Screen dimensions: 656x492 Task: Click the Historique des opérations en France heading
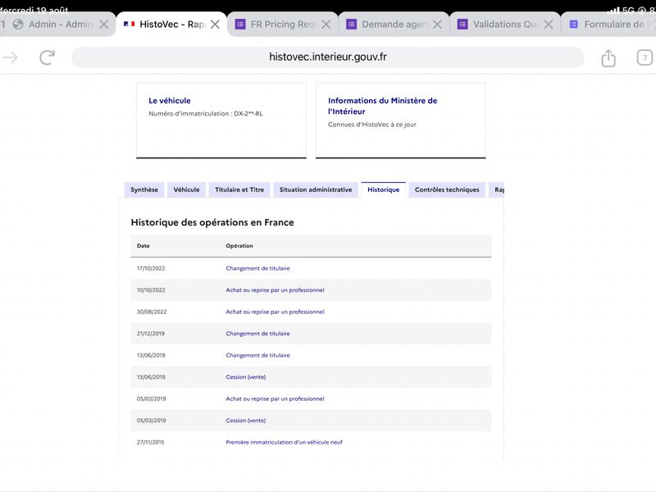coord(212,222)
